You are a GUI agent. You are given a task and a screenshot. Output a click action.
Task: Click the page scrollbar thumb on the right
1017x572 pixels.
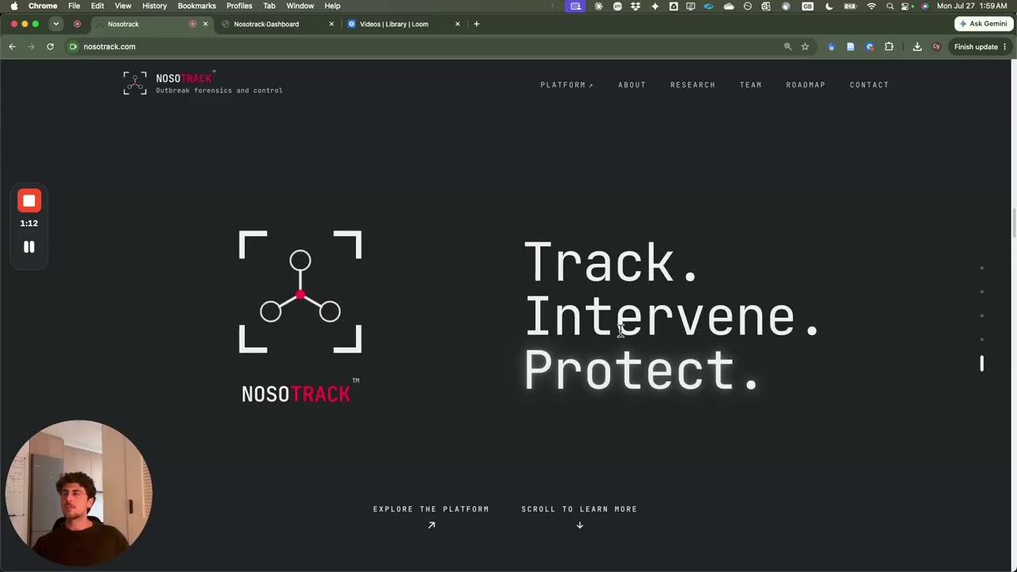(x=1014, y=222)
